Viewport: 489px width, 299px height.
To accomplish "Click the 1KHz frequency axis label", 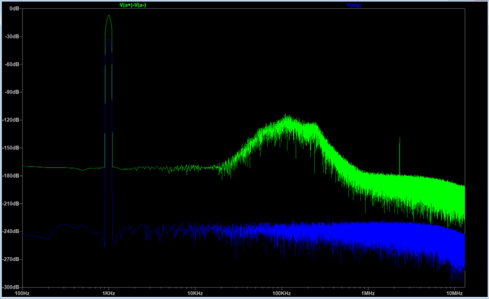I will click(x=109, y=293).
